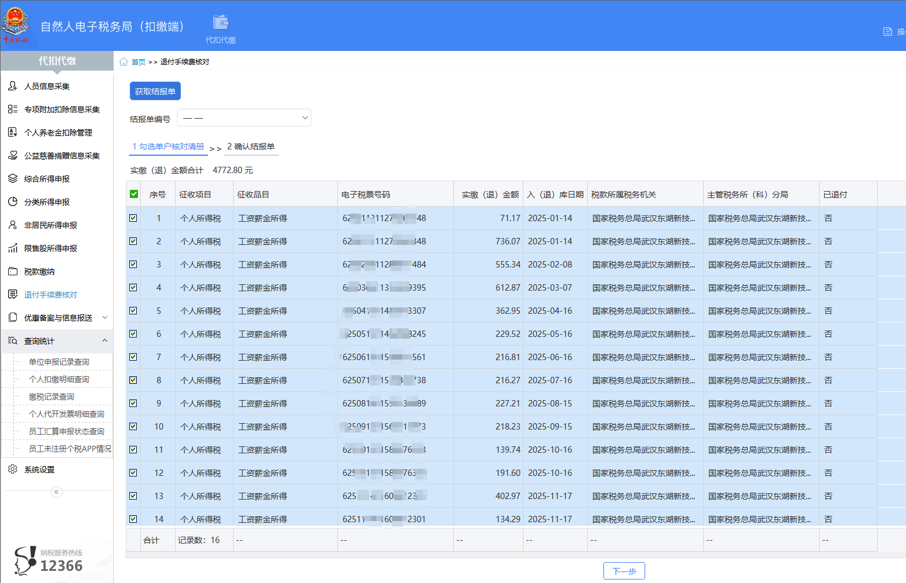Uncheck the checkbox for row 5
This screenshot has width=906, height=583.
133,311
